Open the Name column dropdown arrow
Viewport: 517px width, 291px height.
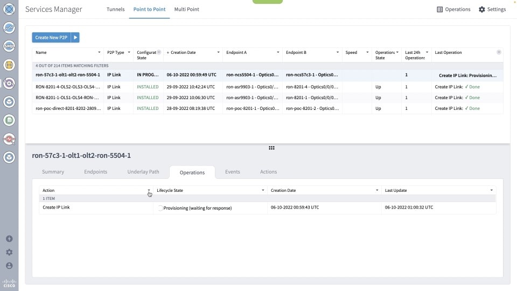click(99, 52)
